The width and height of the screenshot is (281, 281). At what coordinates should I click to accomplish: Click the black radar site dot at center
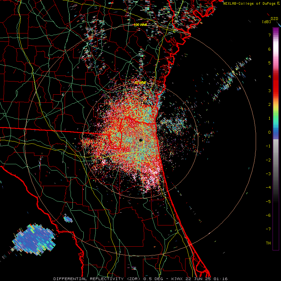pyautogui.click(x=141, y=140)
